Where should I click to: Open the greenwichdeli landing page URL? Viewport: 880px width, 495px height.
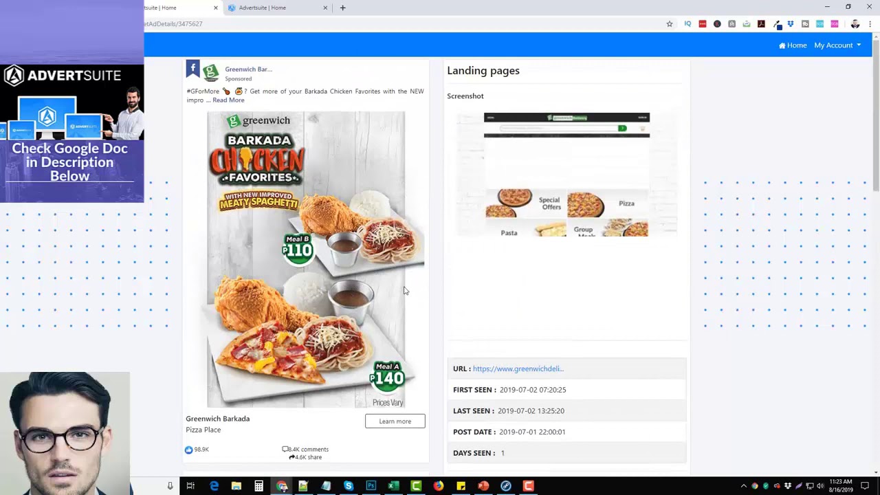[518, 368]
